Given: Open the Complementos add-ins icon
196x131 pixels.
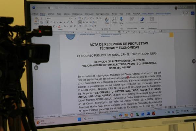Looking at the screenshot, I should [x=152, y=19].
